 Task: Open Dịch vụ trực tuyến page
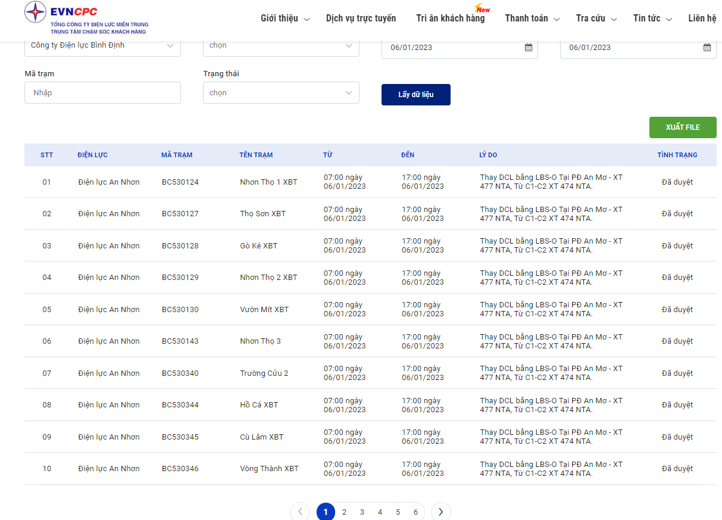click(x=361, y=18)
